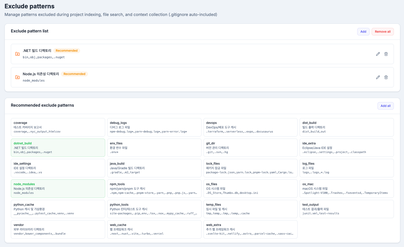The width and height of the screenshot is (404, 247).
Task: Click Recommended badge on .NET 빌드 디렉토리
Action: [66, 51]
